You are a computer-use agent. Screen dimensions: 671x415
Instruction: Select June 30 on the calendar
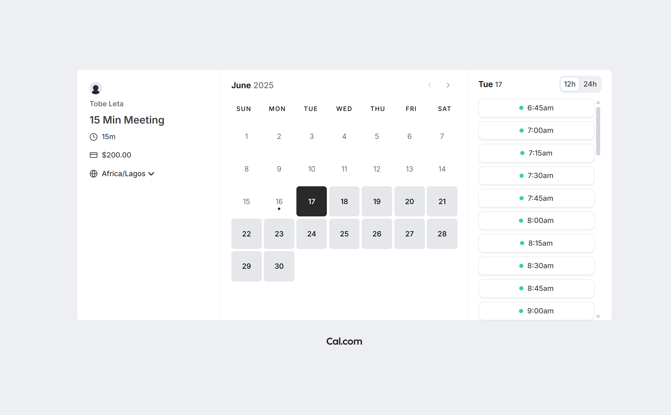279,266
